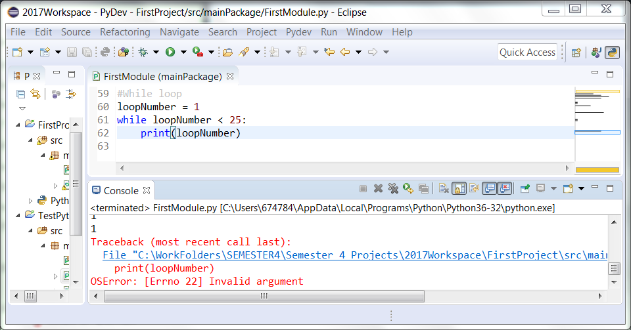Click the green Run button
The width and height of the screenshot is (631, 330).
(x=170, y=52)
